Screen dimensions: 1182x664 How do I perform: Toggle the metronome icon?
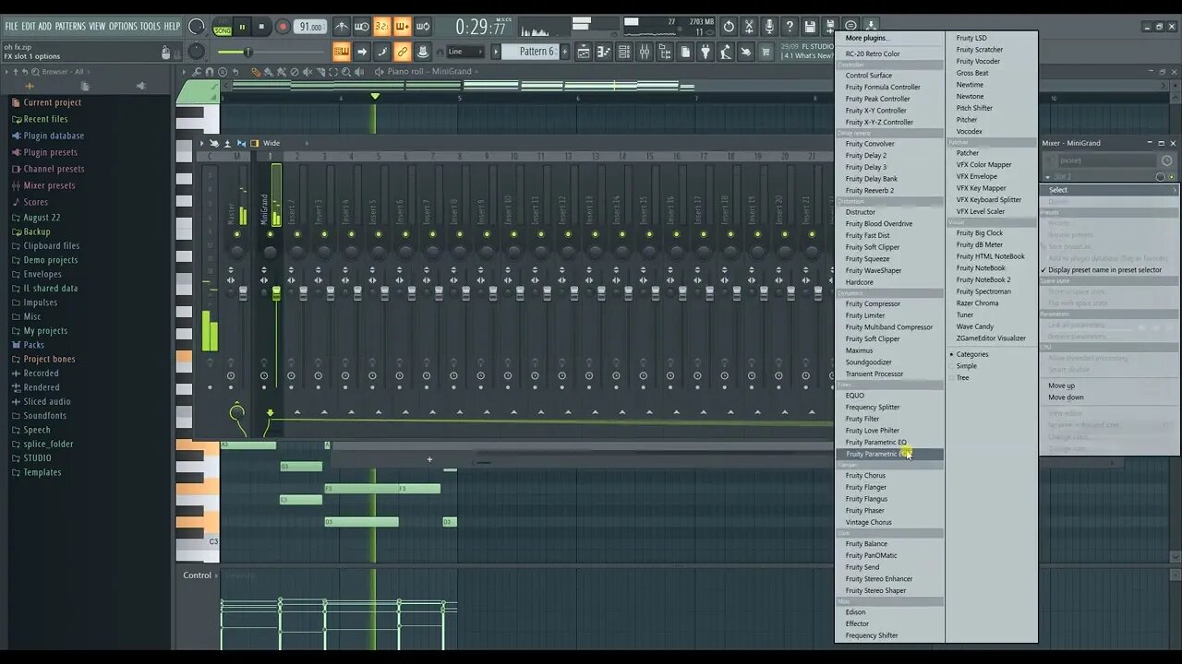pos(341,27)
